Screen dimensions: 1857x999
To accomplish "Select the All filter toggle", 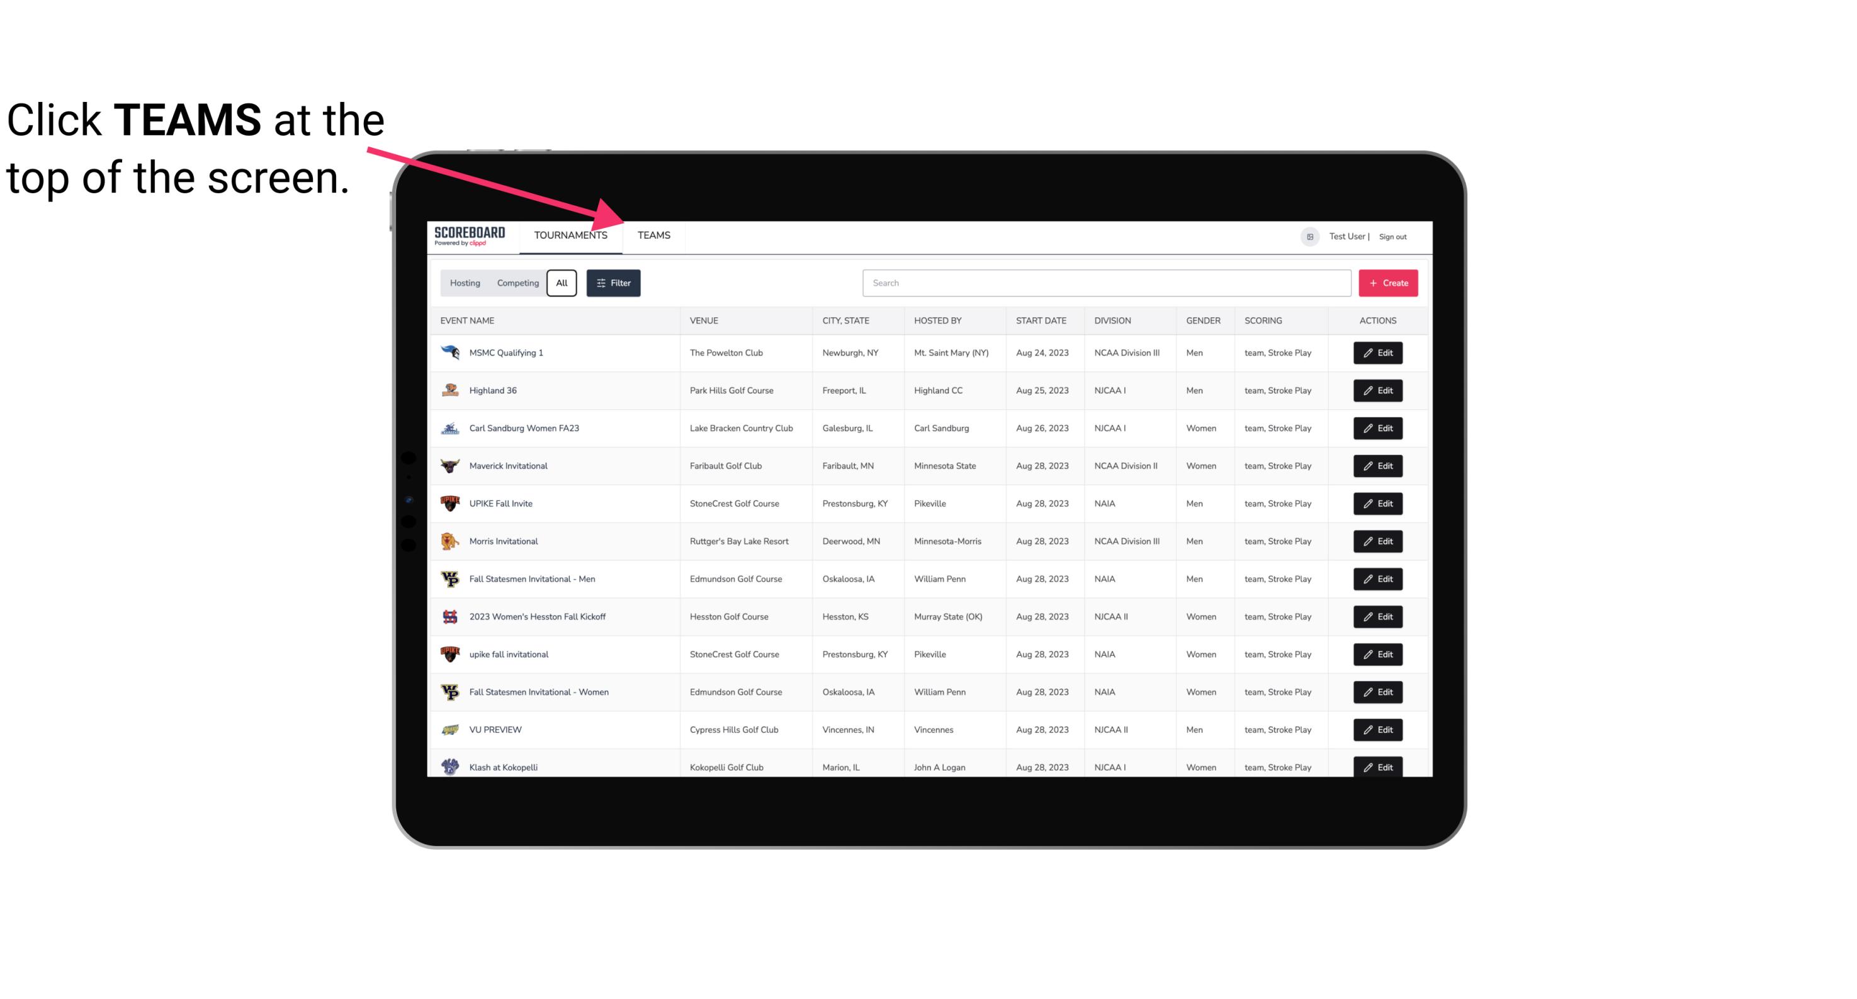I will [562, 283].
